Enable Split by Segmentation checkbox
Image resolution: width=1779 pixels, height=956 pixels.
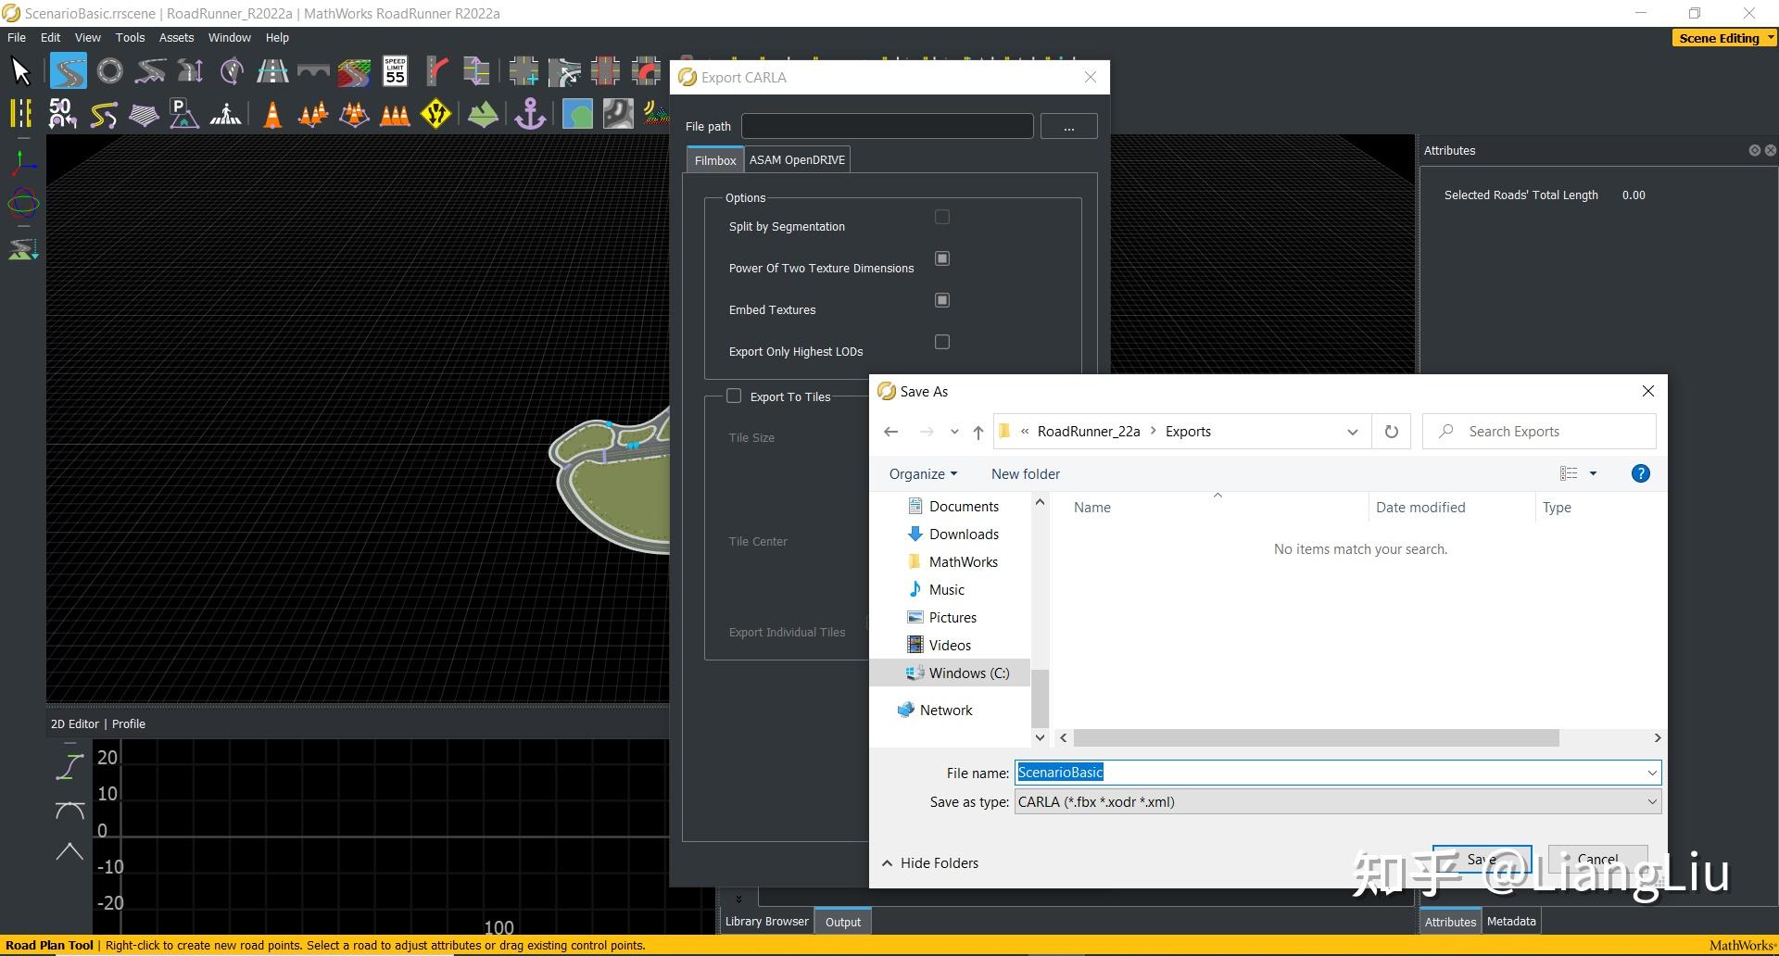tap(942, 218)
